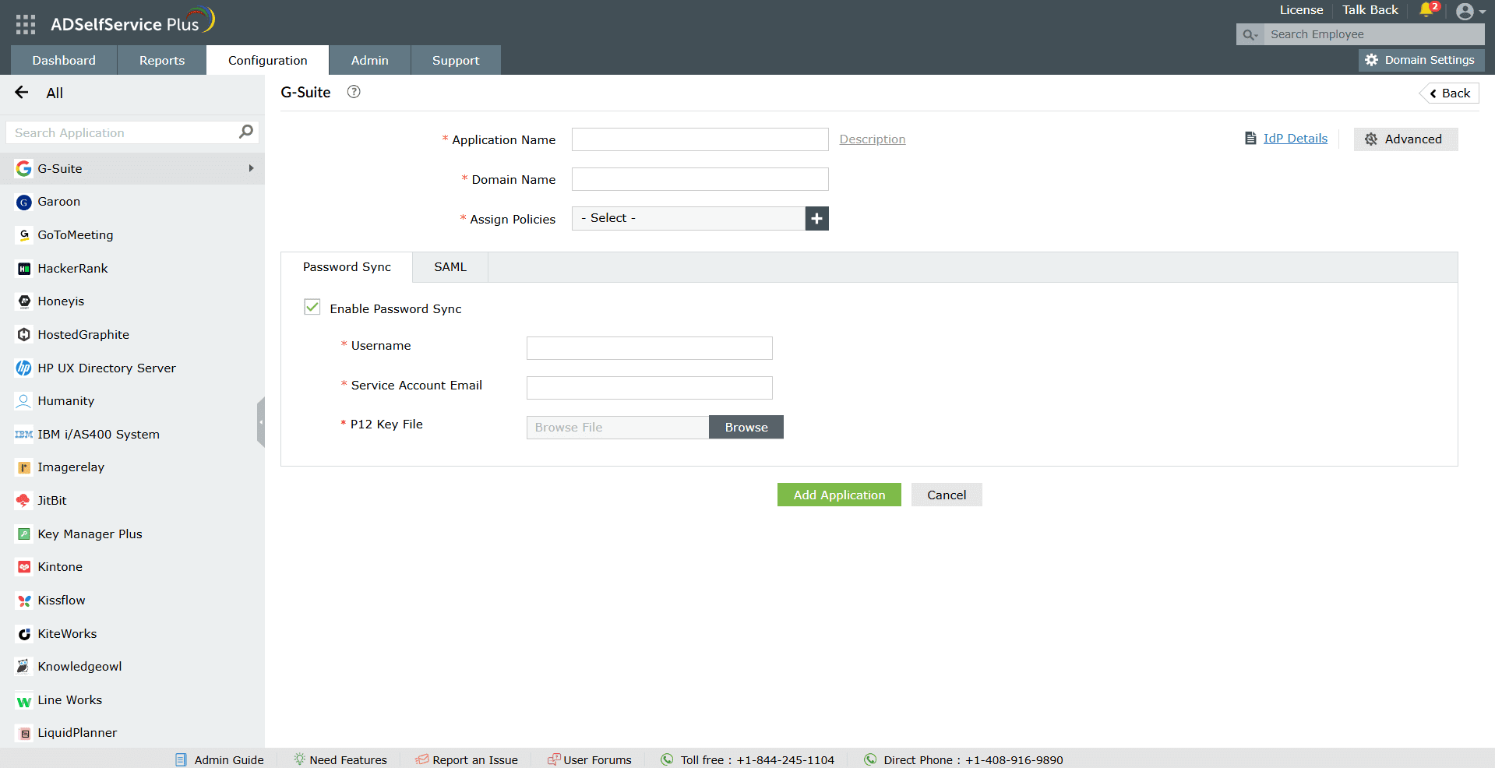Viewport: 1495px width, 768px height.
Task: Open the Description link
Action: pos(872,139)
